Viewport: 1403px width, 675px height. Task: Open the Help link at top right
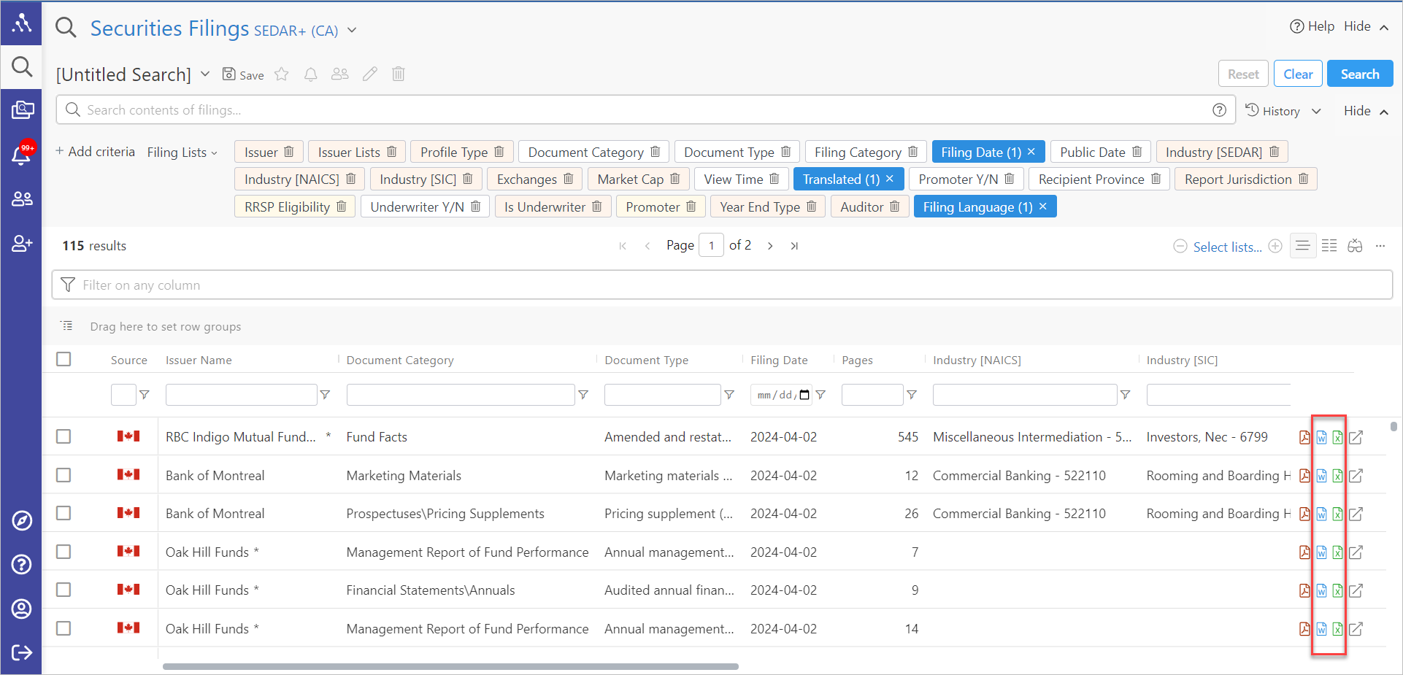pos(1312,26)
